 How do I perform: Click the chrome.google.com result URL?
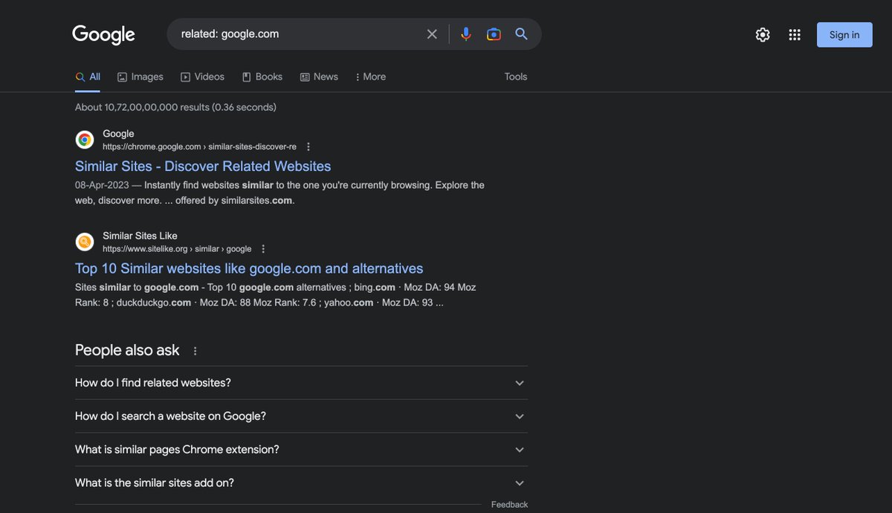coord(199,147)
